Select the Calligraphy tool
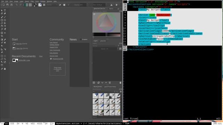 click(x=5, y=14)
